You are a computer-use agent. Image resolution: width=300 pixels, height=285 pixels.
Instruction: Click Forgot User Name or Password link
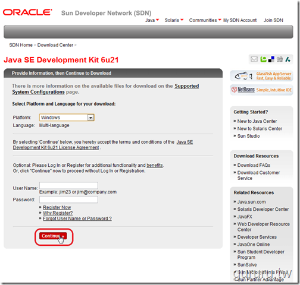[77, 218]
